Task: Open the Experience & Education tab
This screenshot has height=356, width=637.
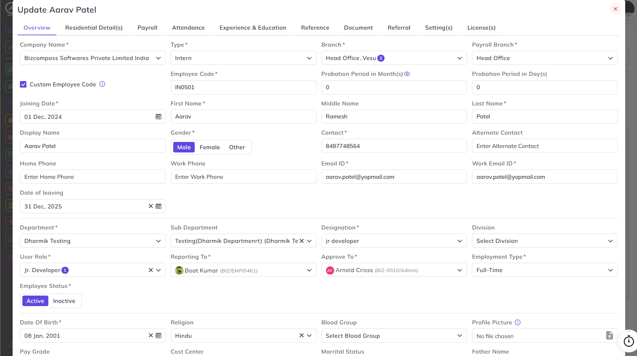Action: coord(253,28)
